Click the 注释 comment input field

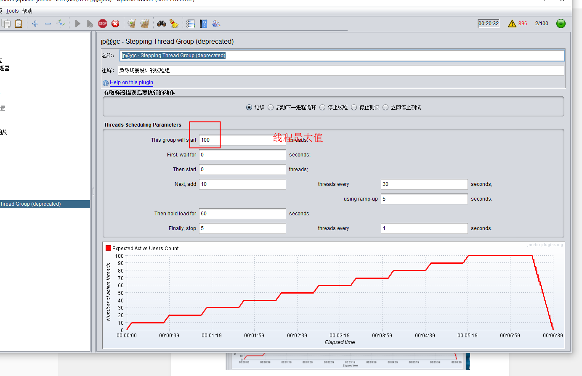pyautogui.click(x=341, y=70)
